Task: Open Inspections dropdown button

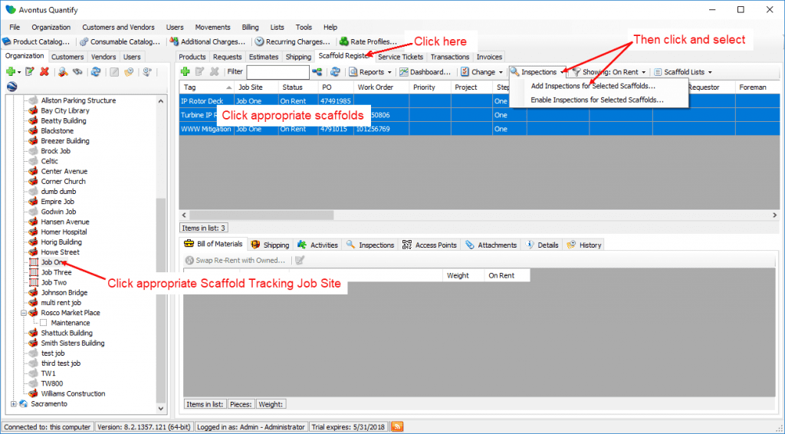Action: [x=537, y=72]
